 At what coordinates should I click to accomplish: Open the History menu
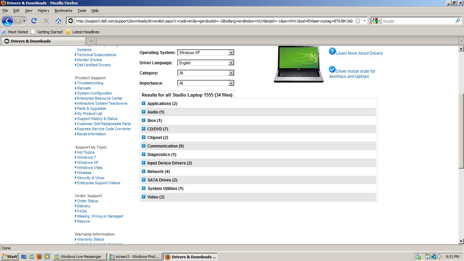tap(43, 11)
